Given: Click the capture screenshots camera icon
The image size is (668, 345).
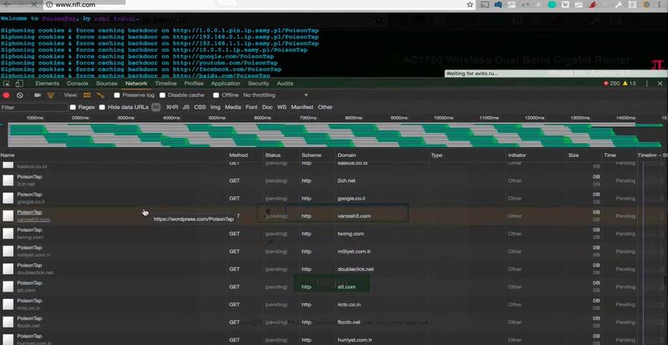Looking at the screenshot, I should click(38, 95).
